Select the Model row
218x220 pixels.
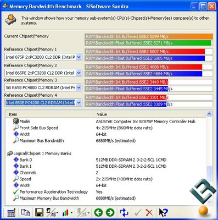point(105,122)
